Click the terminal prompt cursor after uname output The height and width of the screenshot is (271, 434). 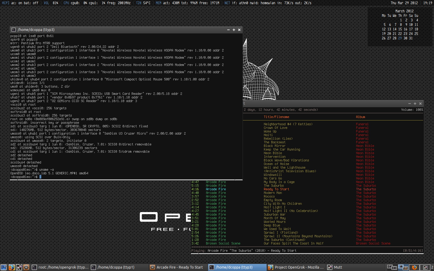click(40, 177)
